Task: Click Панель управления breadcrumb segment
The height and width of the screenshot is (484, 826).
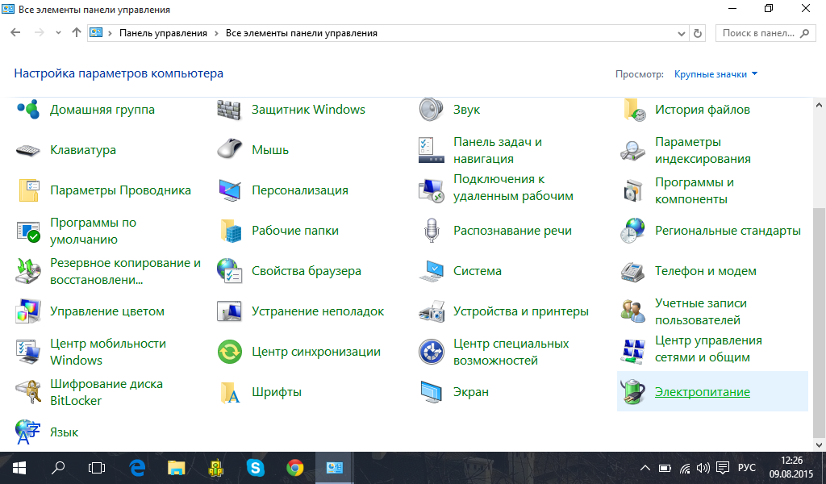Action: pos(163,33)
